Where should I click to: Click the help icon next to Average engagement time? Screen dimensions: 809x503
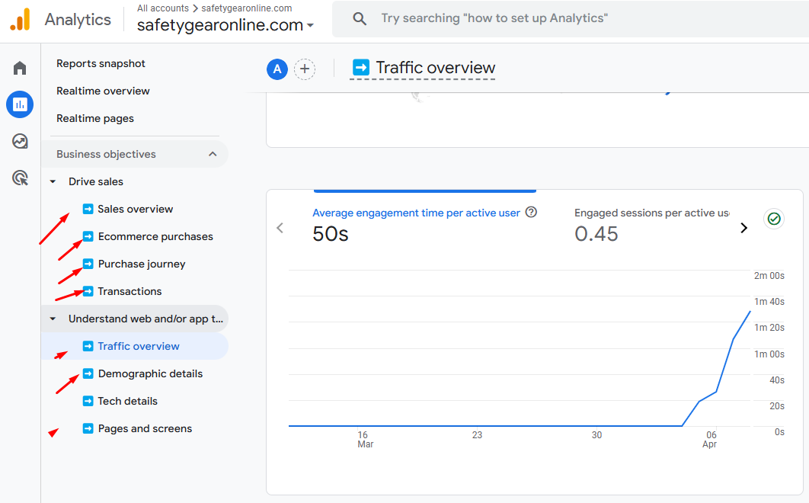point(532,213)
